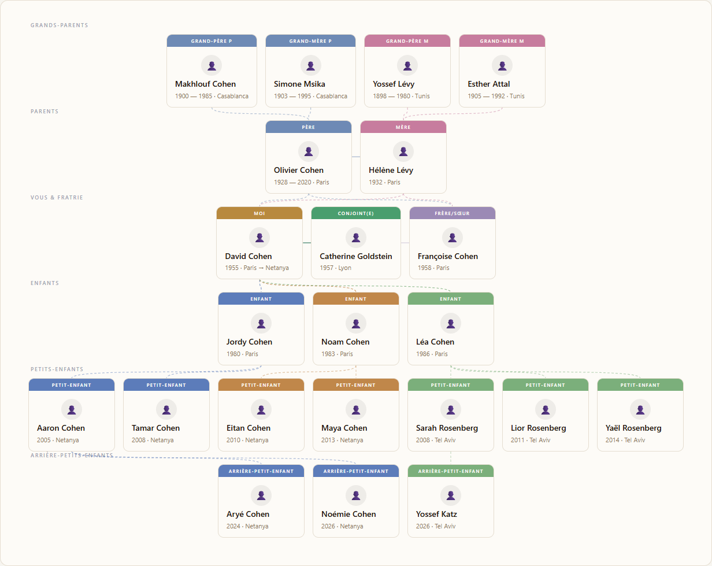
Task: Click Catherine Goldstein's avatar icon
Action: (356, 238)
